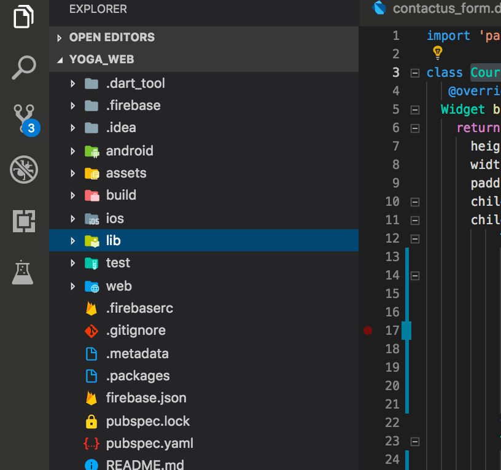Click the Dart icon on the contactus_form tab
The height and width of the screenshot is (470, 501).
point(379,7)
